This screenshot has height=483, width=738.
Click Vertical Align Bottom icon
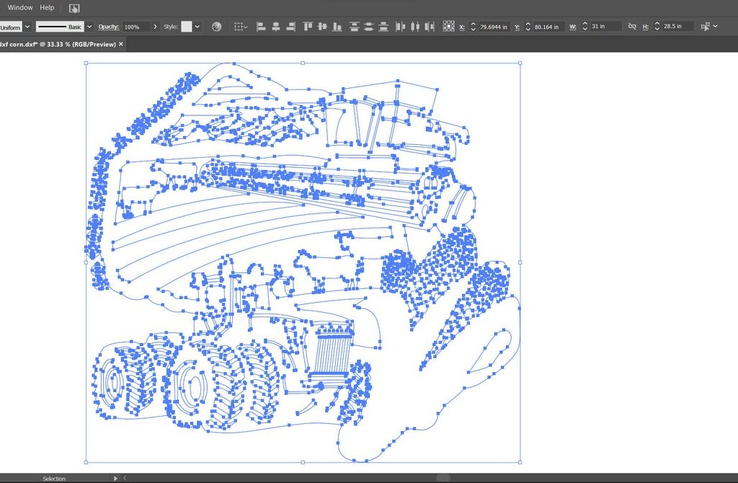tap(337, 27)
